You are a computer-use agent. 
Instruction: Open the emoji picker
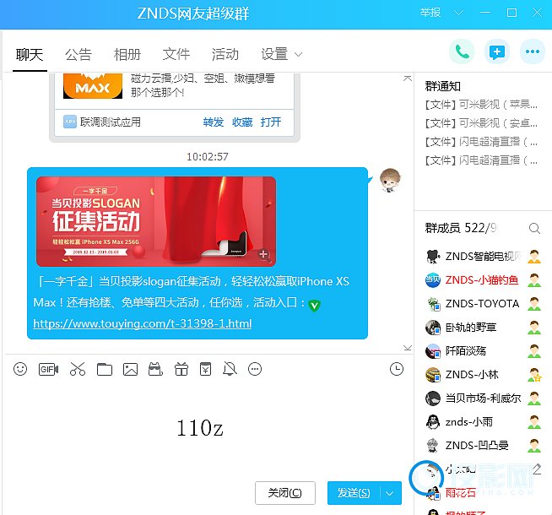tap(20, 369)
